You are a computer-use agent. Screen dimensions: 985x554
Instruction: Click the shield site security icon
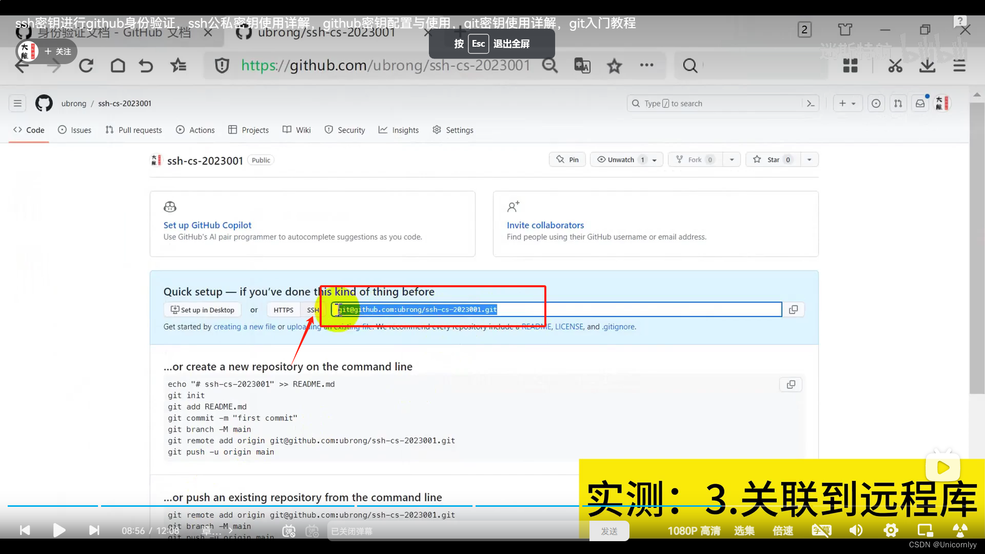(222, 66)
